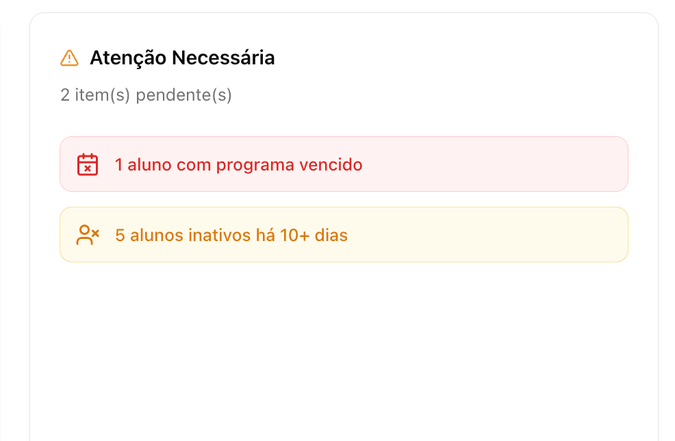The image size is (675, 441).
Task: Open the "1 aluno com programa vencido" alert
Action: 238,165
